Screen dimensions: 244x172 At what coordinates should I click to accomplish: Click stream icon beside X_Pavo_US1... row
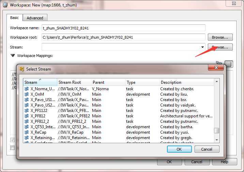click(x=27, y=100)
